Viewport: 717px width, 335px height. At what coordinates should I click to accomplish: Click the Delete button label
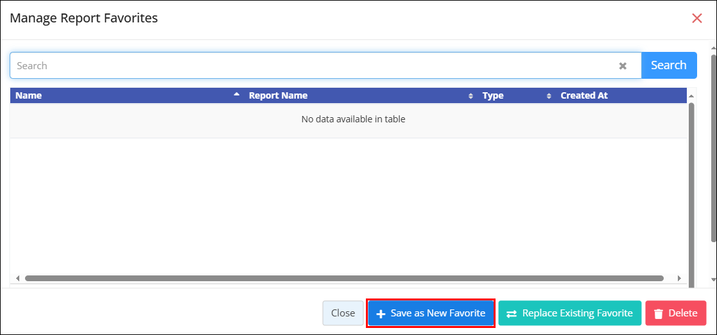(683, 313)
